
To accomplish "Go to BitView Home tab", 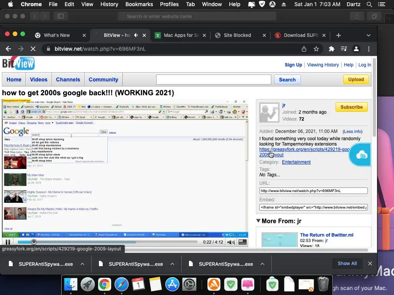I will [14, 80].
